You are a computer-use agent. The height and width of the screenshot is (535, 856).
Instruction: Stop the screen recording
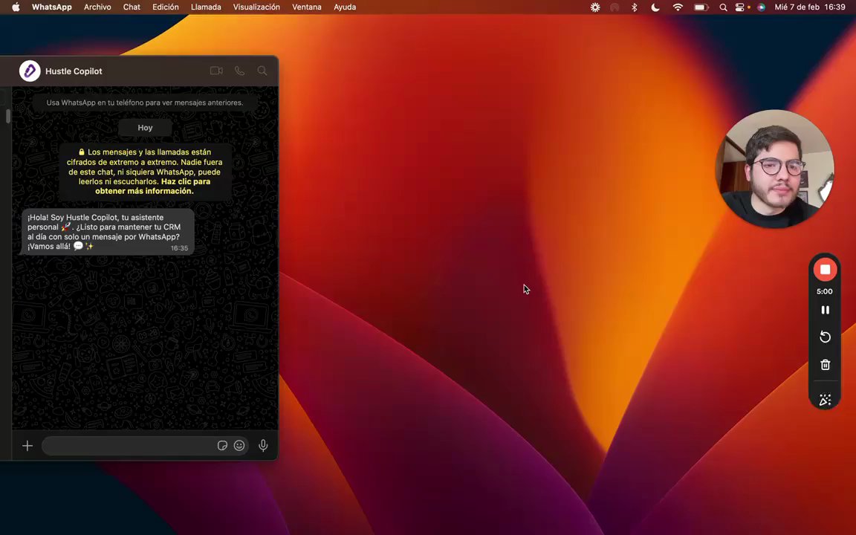(825, 270)
